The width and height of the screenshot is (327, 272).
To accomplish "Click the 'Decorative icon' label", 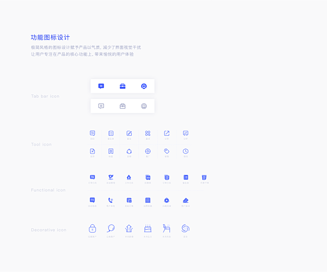I will [49, 230].
